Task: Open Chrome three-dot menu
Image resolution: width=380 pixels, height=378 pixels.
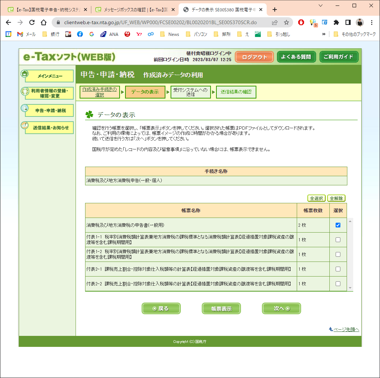Action: click(372, 22)
